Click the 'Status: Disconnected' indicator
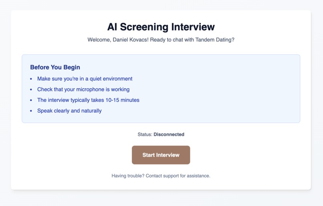 coord(161,135)
